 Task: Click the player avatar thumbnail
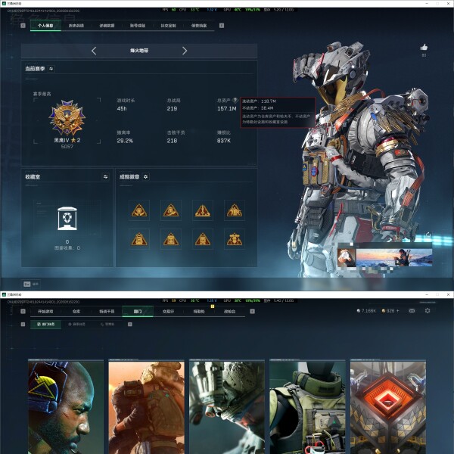[x=347, y=257]
